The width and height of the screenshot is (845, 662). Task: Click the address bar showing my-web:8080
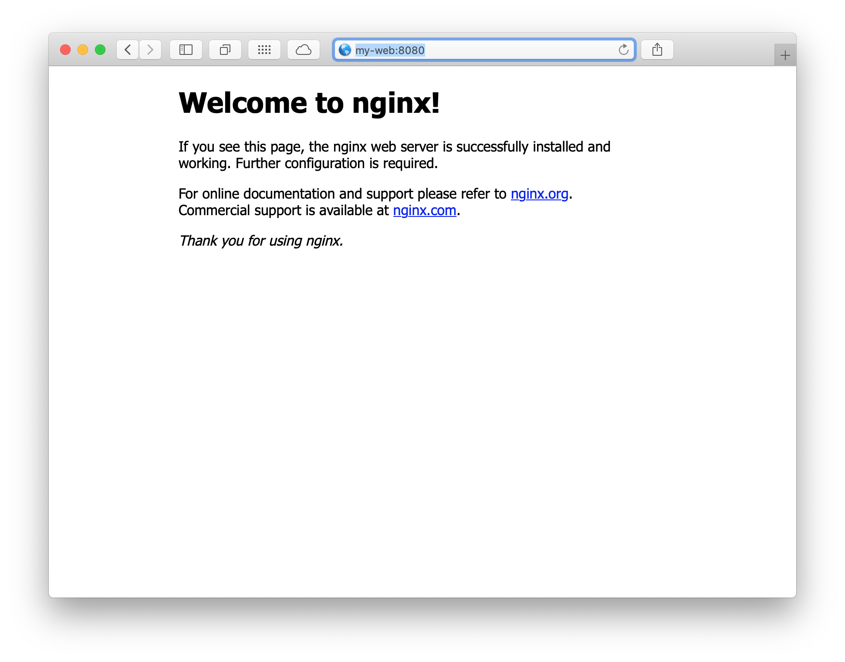[x=484, y=50]
